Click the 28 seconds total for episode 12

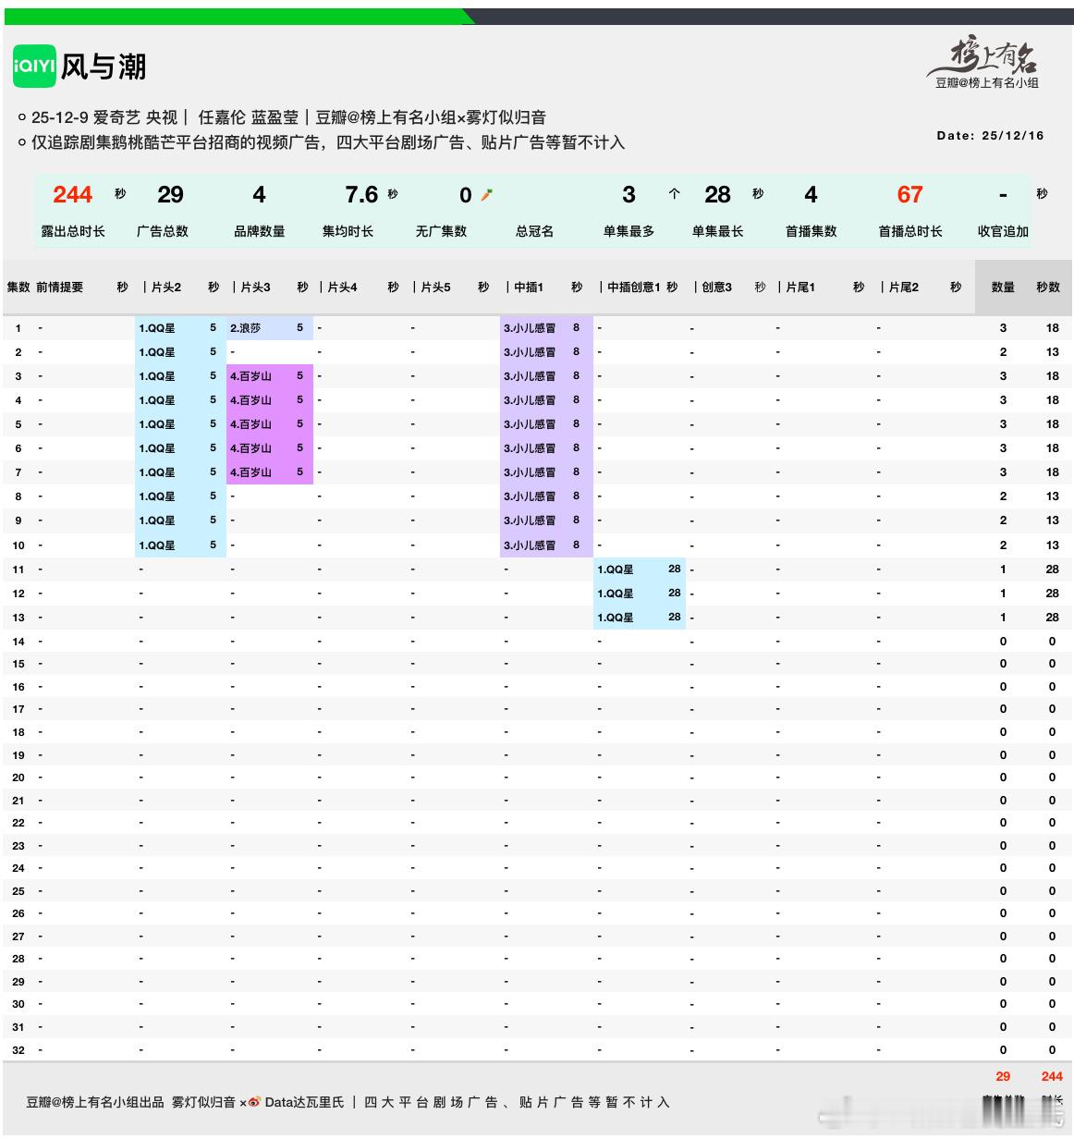[x=1052, y=594]
